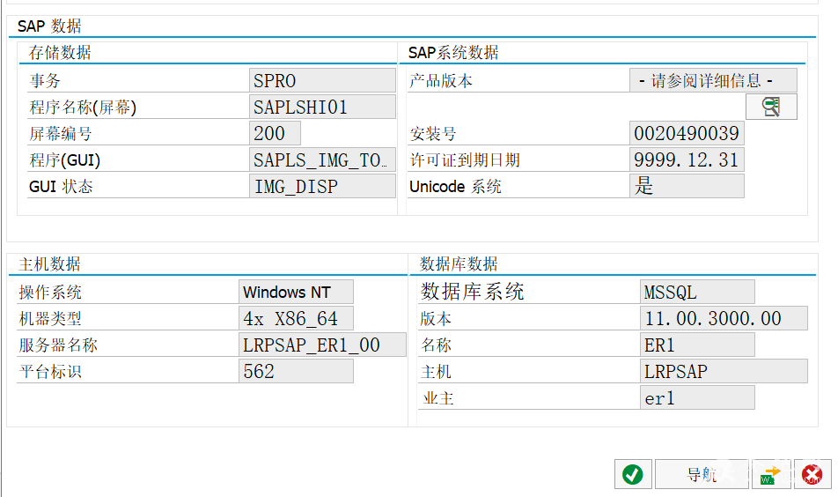
Task: Select GUI status field IMG_DISP
Action: point(322,186)
